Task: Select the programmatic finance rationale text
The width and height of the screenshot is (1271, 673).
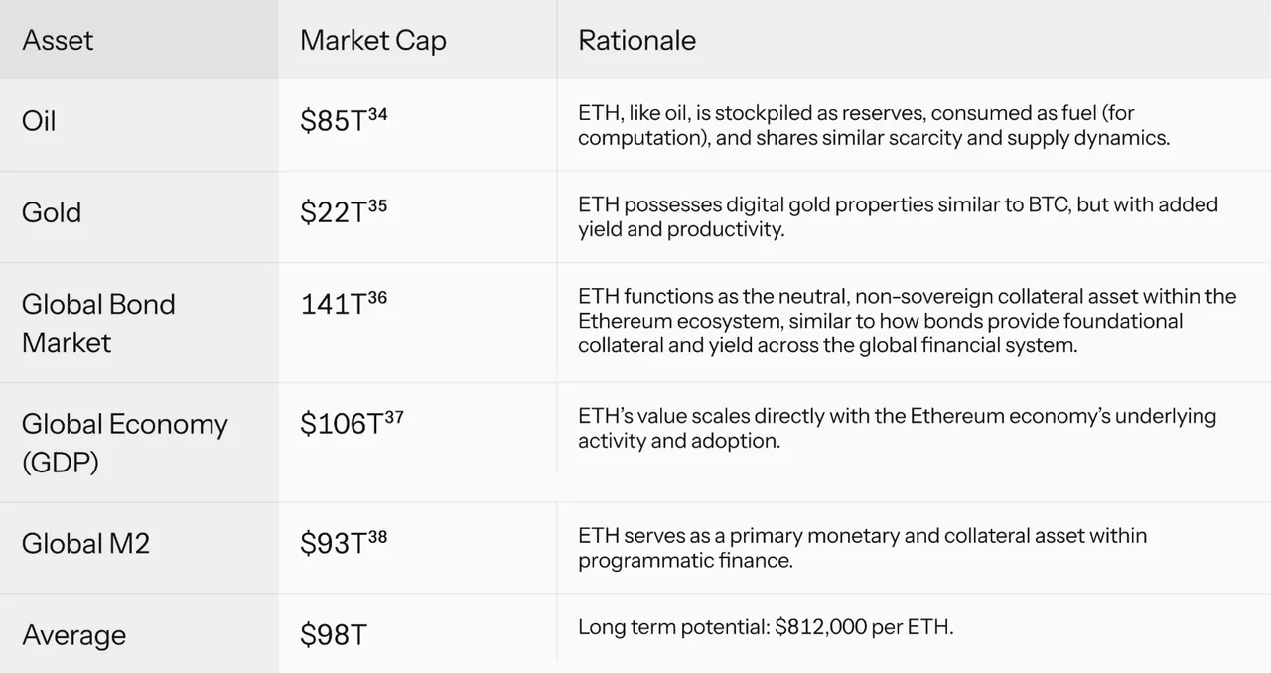Action: [862, 548]
